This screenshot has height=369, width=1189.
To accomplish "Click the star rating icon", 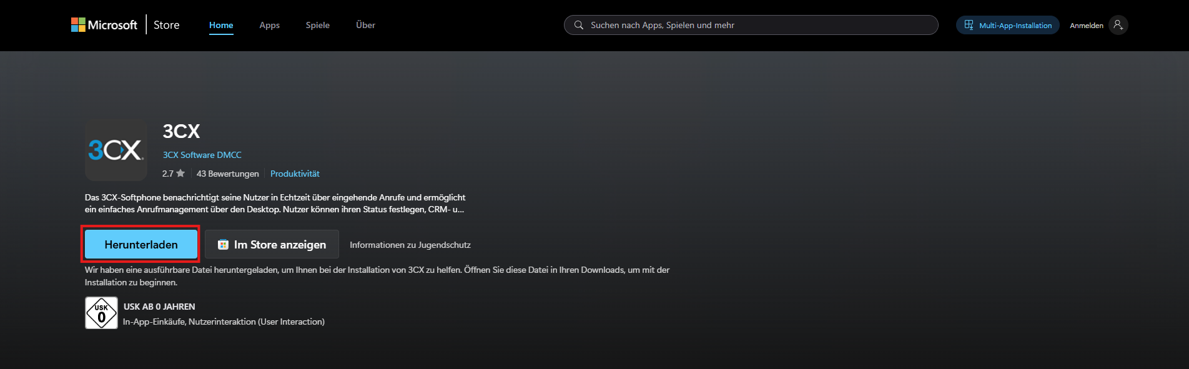I will (x=180, y=174).
